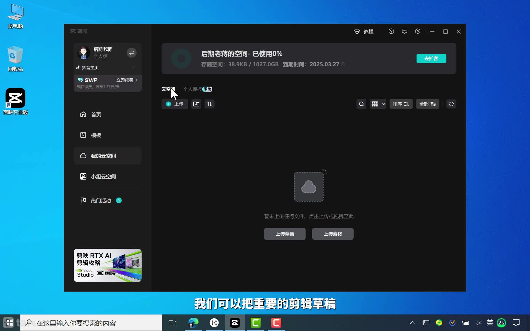Click the 后期老蒋 avatar picture
Screen dimensions: 530x331
[83, 52]
